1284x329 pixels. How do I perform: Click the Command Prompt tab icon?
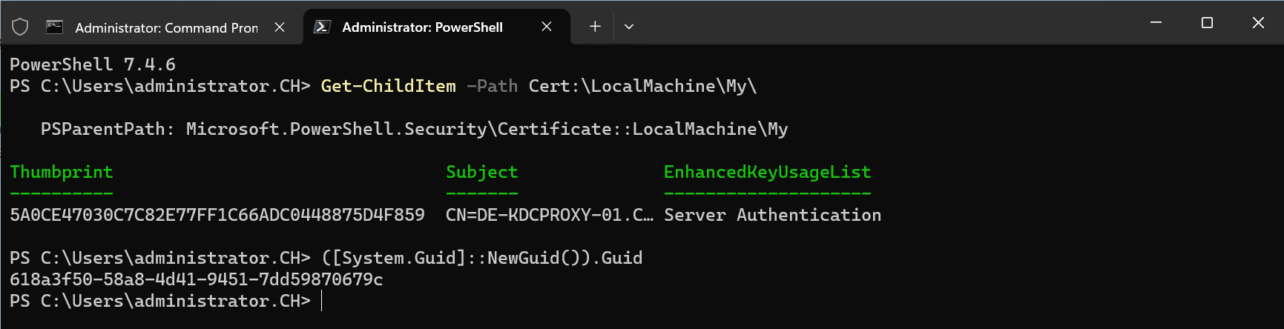(x=54, y=27)
